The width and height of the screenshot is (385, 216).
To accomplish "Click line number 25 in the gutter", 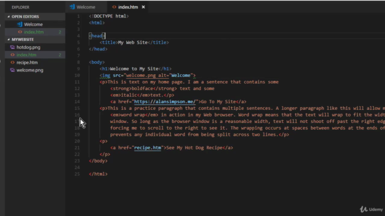I will pyautogui.click(x=77, y=174).
